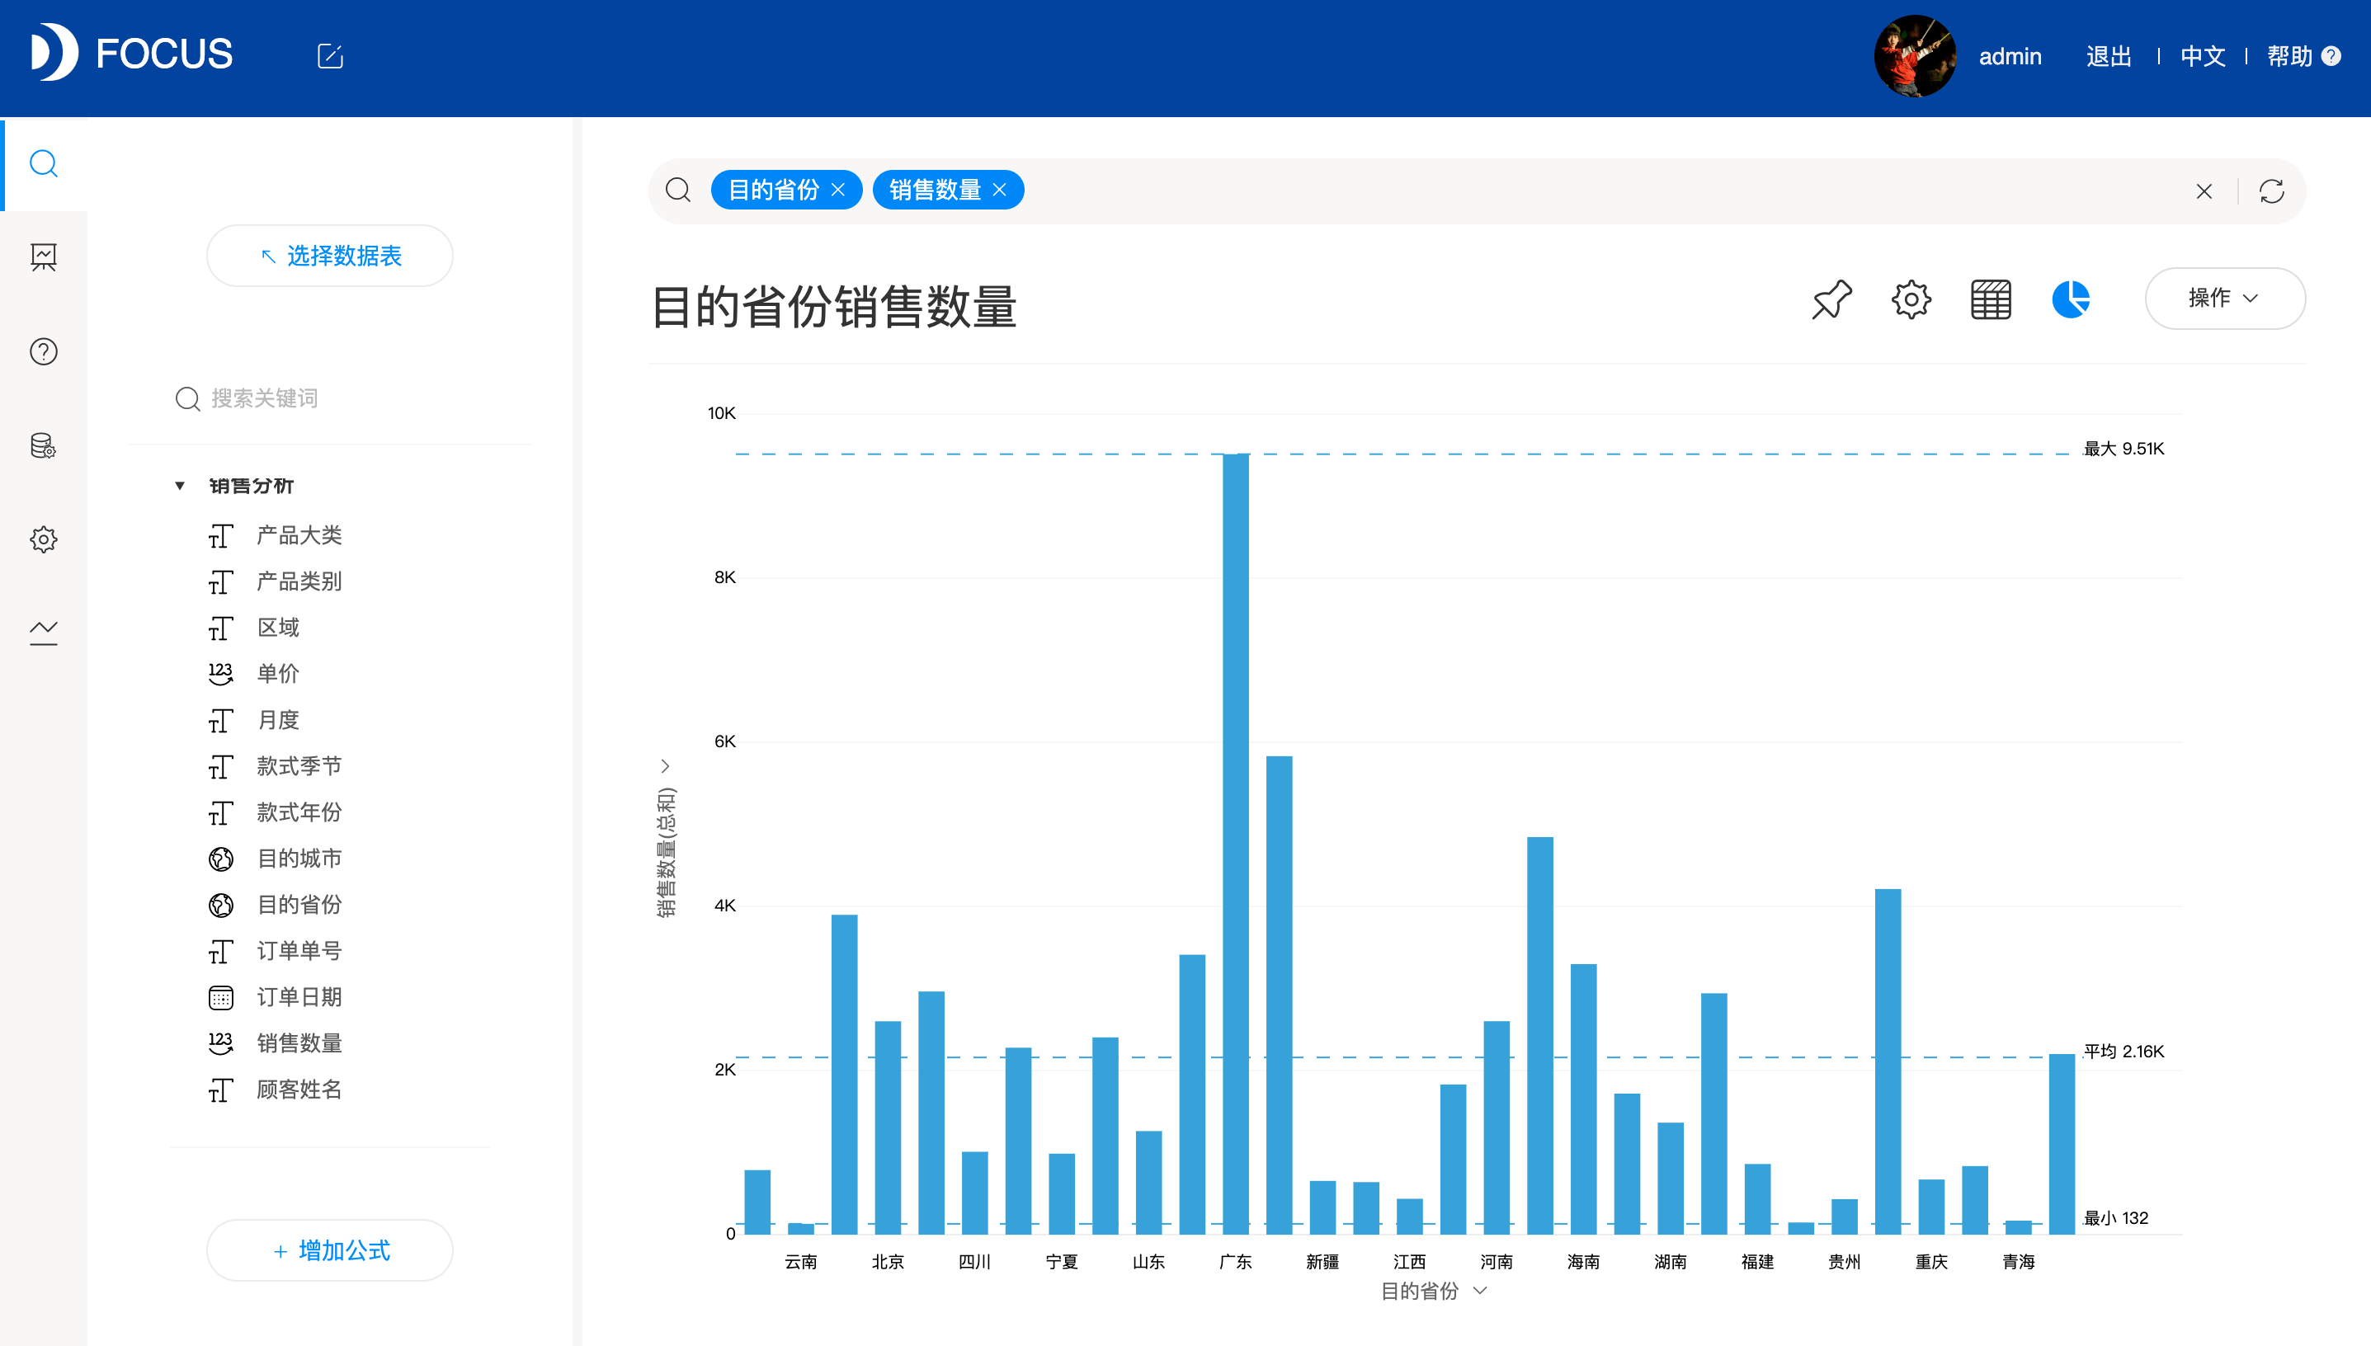
Task: Switch language via 中文 link
Action: click(x=2203, y=56)
